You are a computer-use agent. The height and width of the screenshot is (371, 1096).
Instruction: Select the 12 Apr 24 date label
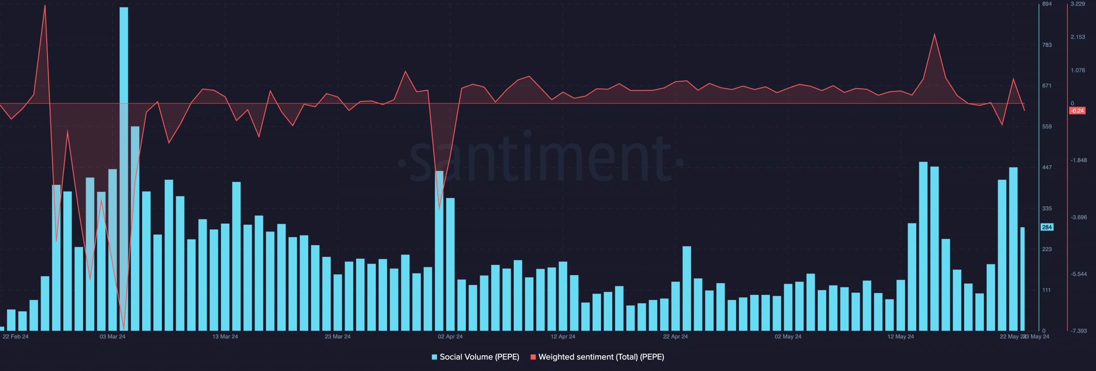[563, 337]
